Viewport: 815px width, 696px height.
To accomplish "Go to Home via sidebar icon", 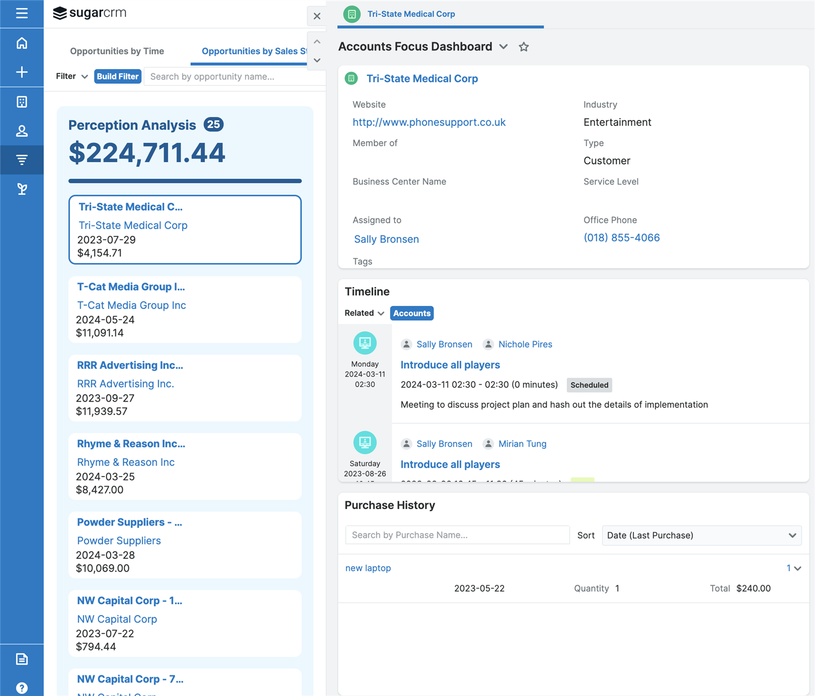I will click(x=22, y=43).
